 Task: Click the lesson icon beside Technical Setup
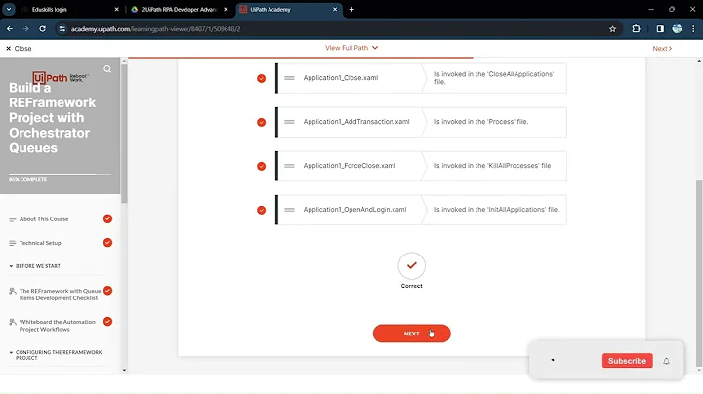[12, 243]
